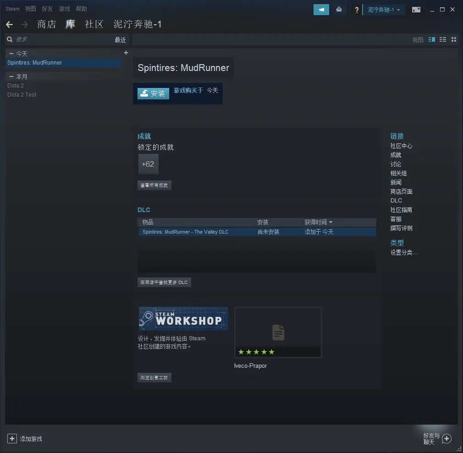Click 设置分类... link

pos(404,253)
